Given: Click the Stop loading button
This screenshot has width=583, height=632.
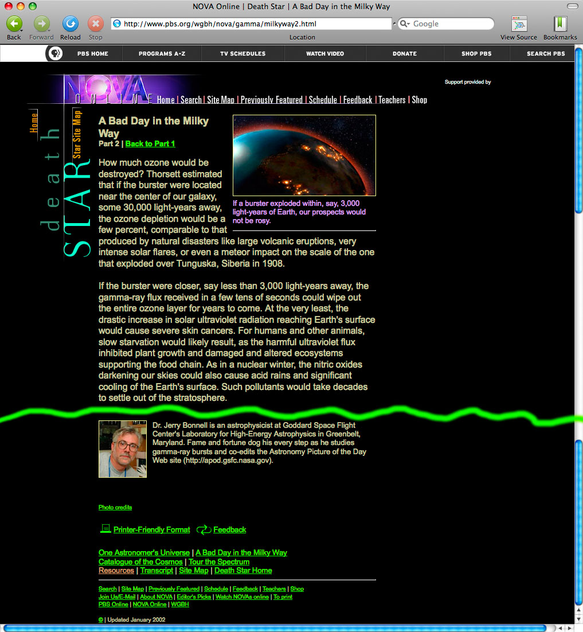Looking at the screenshot, I should point(96,24).
